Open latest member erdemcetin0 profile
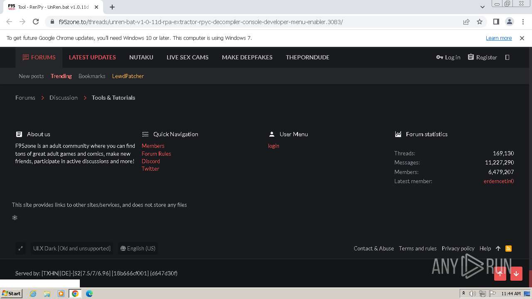This screenshot has width=532, height=299. [x=499, y=181]
